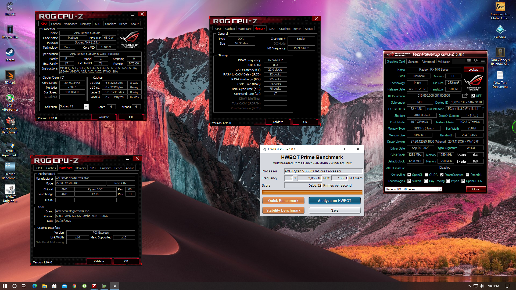Click OK in the Mainboard CPU-Z window
This screenshot has width=516, height=290.
126,261
